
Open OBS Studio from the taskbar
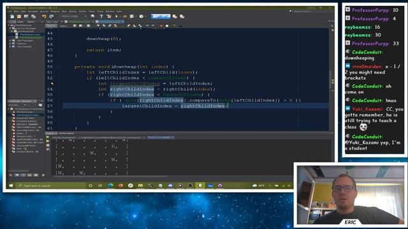tap(190, 186)
